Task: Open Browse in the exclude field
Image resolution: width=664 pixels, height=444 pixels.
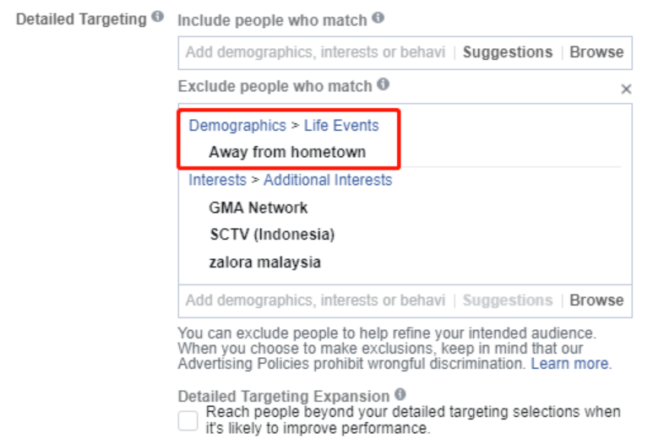Action: [x=596, y=301]
